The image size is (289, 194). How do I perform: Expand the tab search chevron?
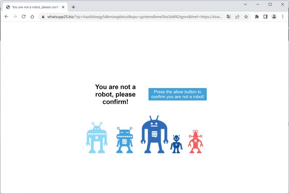(x=245, y=5)
